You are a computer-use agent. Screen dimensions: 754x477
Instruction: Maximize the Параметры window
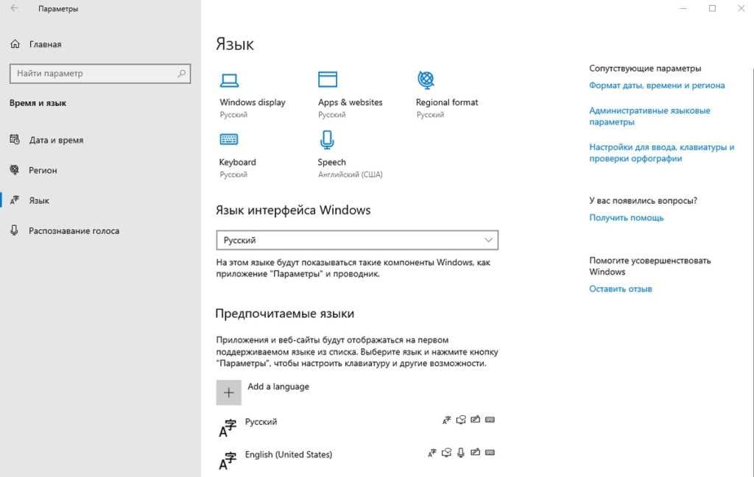pyautogui.click(x=712, y=8)
